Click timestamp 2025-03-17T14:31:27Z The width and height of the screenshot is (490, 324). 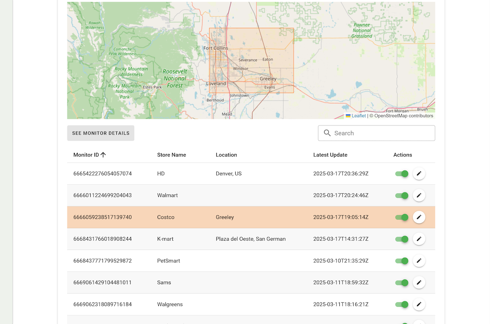(341, 239)
